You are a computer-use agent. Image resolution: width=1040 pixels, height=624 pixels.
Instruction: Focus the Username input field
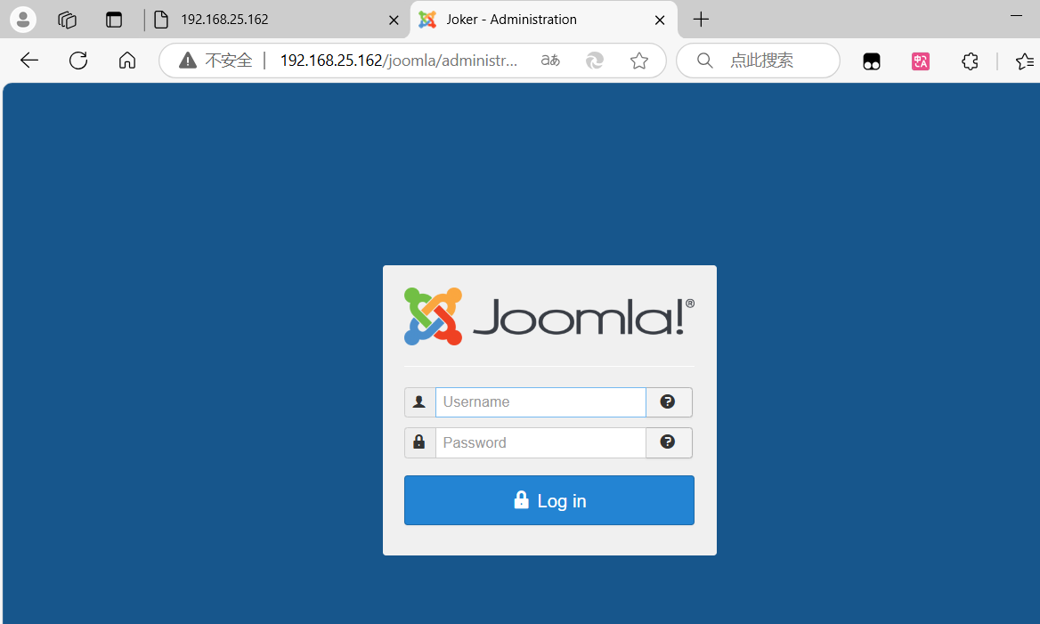(x=540, y=401)
